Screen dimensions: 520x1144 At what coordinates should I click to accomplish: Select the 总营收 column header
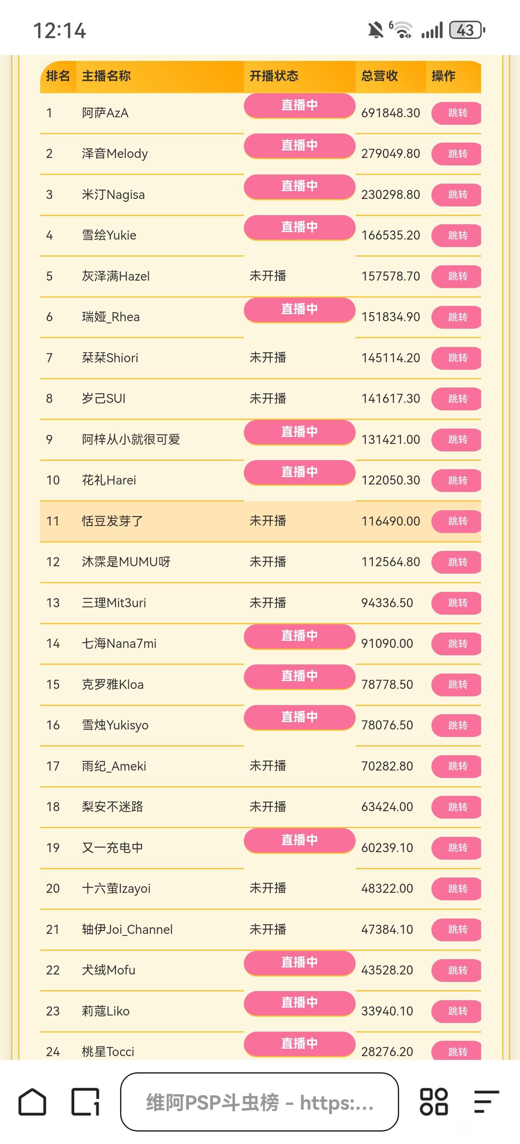[x=379, y=76]
